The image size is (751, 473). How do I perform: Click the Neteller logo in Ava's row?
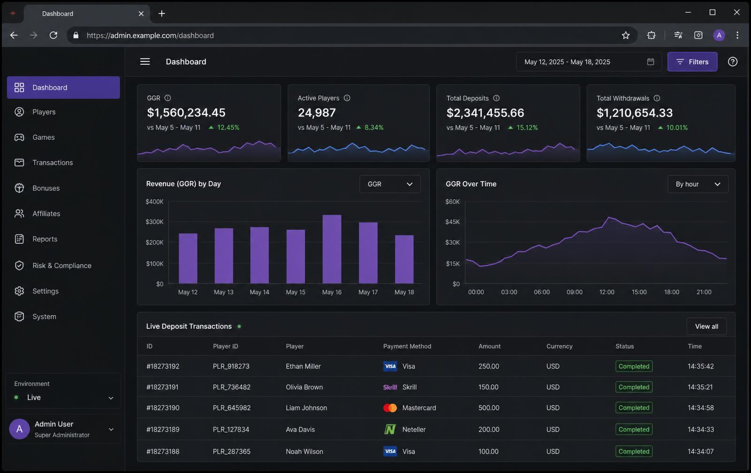[390, 429]
